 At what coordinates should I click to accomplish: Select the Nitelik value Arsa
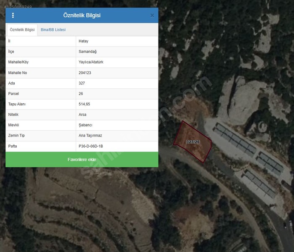83,114
